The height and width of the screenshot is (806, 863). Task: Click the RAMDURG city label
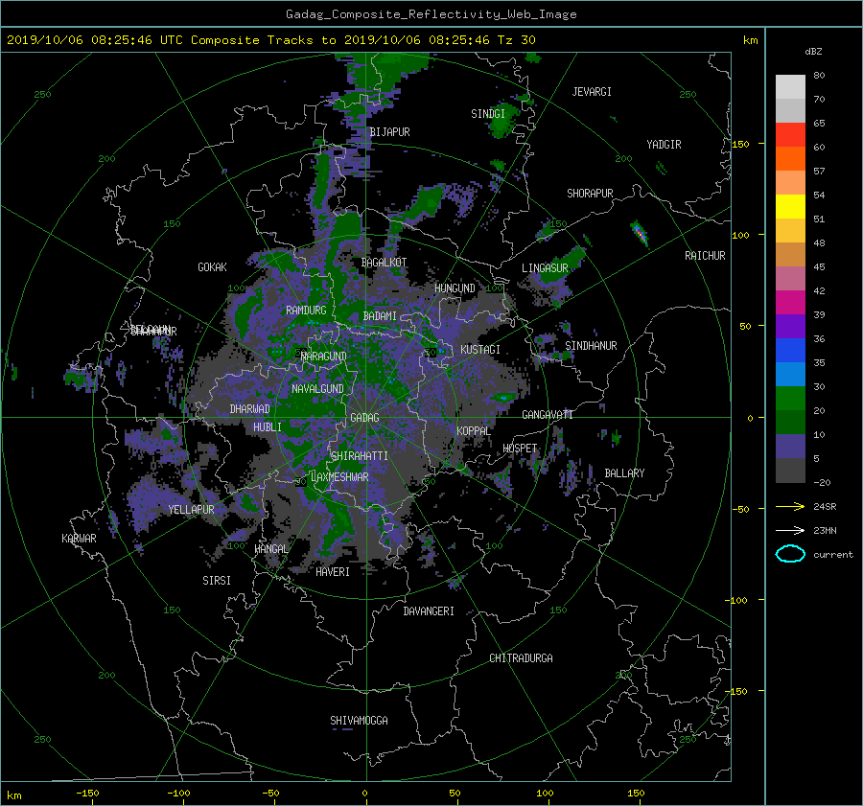306,311
